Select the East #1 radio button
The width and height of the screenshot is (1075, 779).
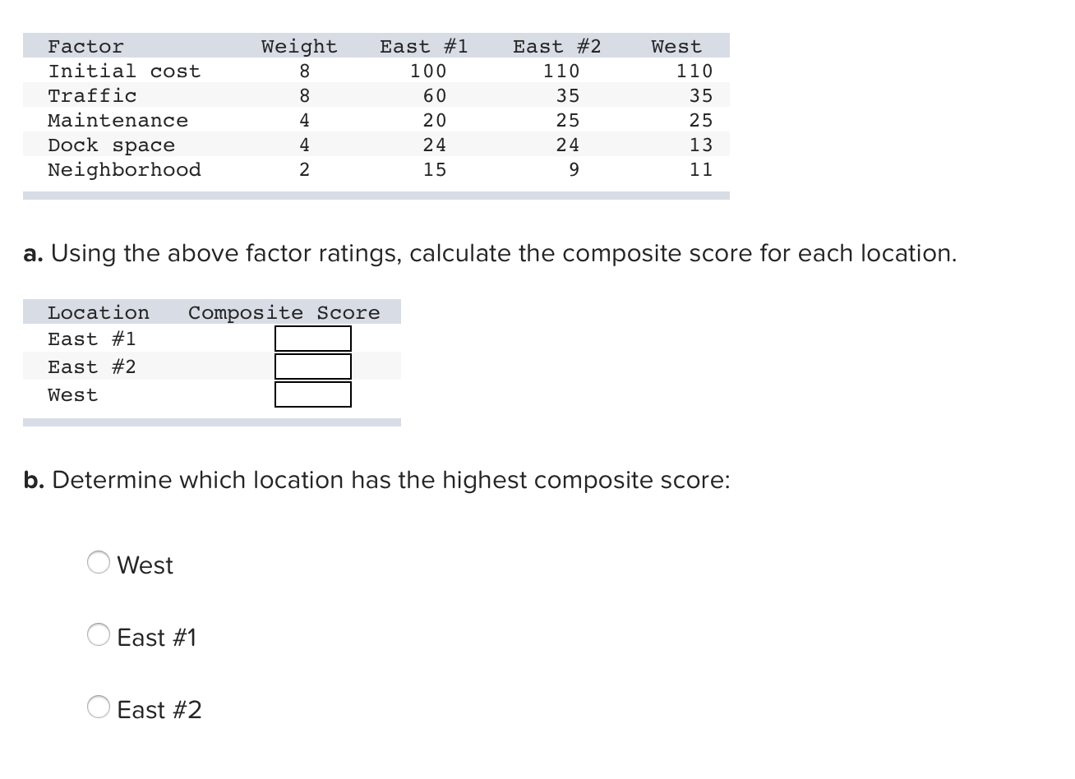[x=98, y=634]
